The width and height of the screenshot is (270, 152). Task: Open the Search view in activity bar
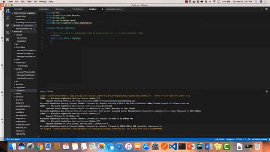pyautogui.click(x=8, y=18)
